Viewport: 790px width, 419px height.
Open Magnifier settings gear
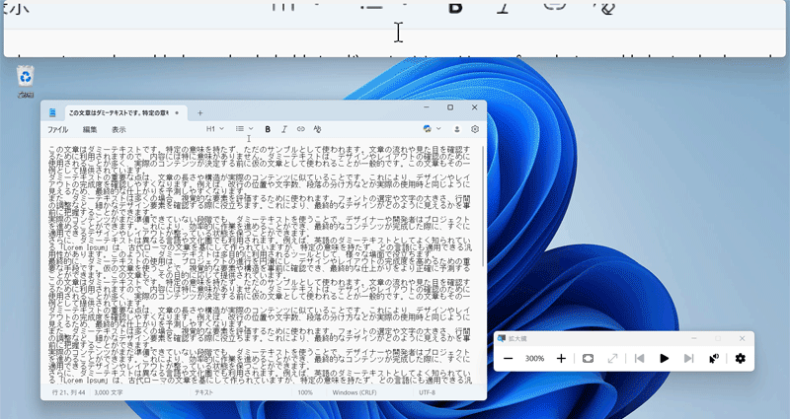[x=740, y=358]
